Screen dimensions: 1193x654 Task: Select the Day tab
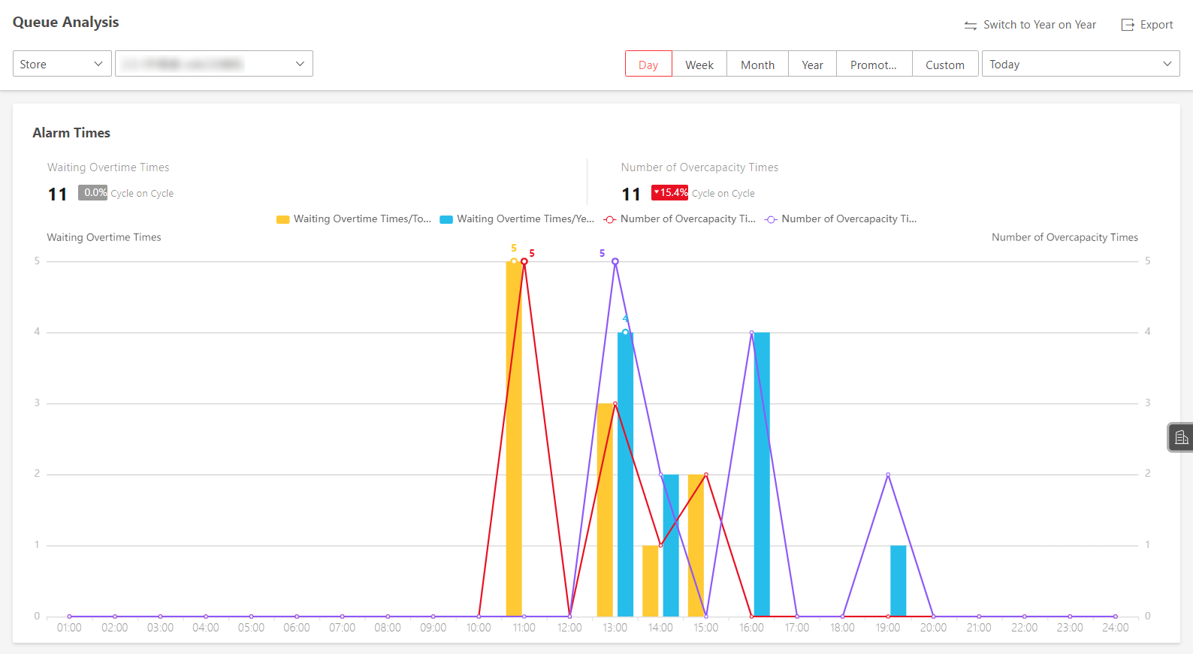648,65
